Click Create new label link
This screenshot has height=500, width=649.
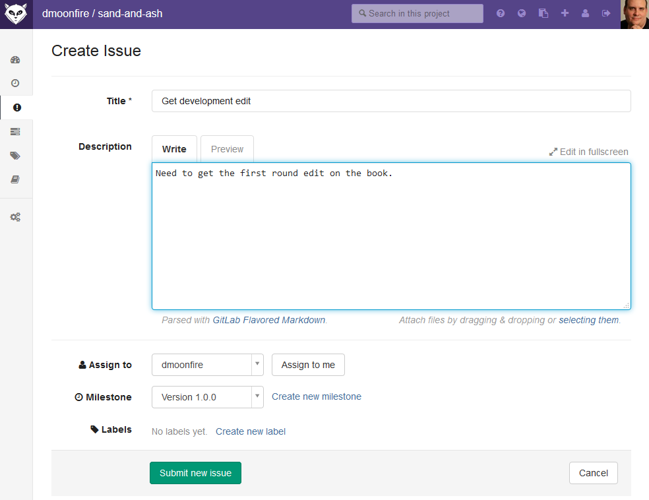pos(251,431)
